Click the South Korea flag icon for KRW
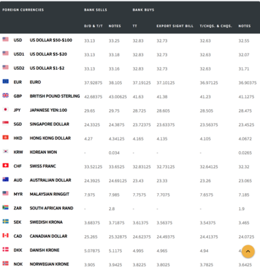 pyautogui.click(x=5, y=151)
